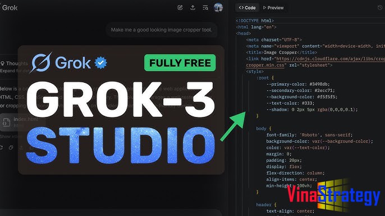Screen dimensions: 385x216
Task: Click the '<style>' code line
Action: click(255, 72)
